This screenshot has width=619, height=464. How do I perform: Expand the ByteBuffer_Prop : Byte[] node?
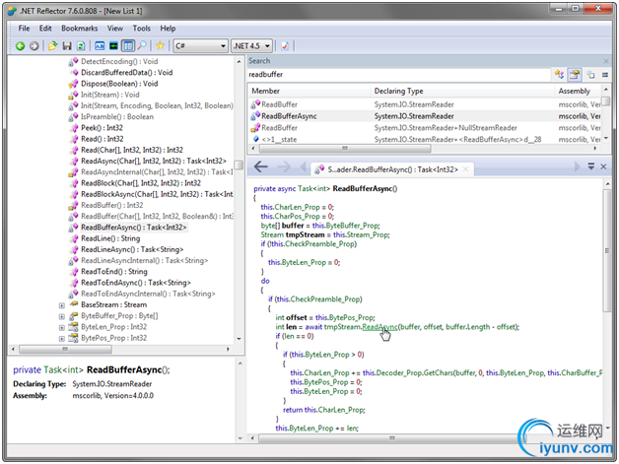tap(61, 316)
